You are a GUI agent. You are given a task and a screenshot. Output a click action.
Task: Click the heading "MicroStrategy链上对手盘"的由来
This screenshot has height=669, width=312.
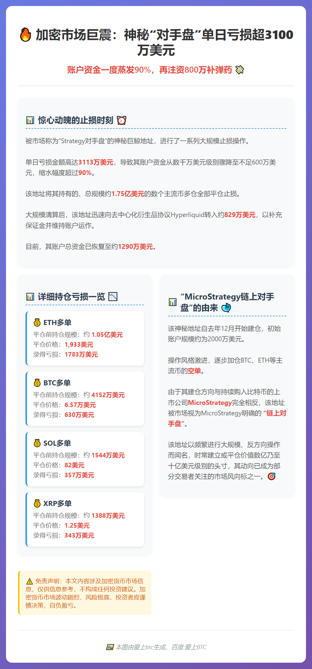tap(227, 302)
